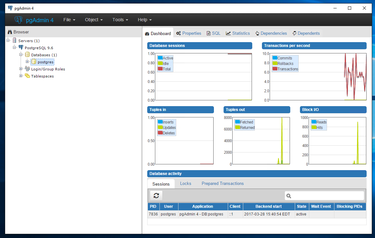Image resolution: width=375 pixels, height=238 pixels.
Task: Click the Login/Group Roles users icon
Action: click(27, 69)
